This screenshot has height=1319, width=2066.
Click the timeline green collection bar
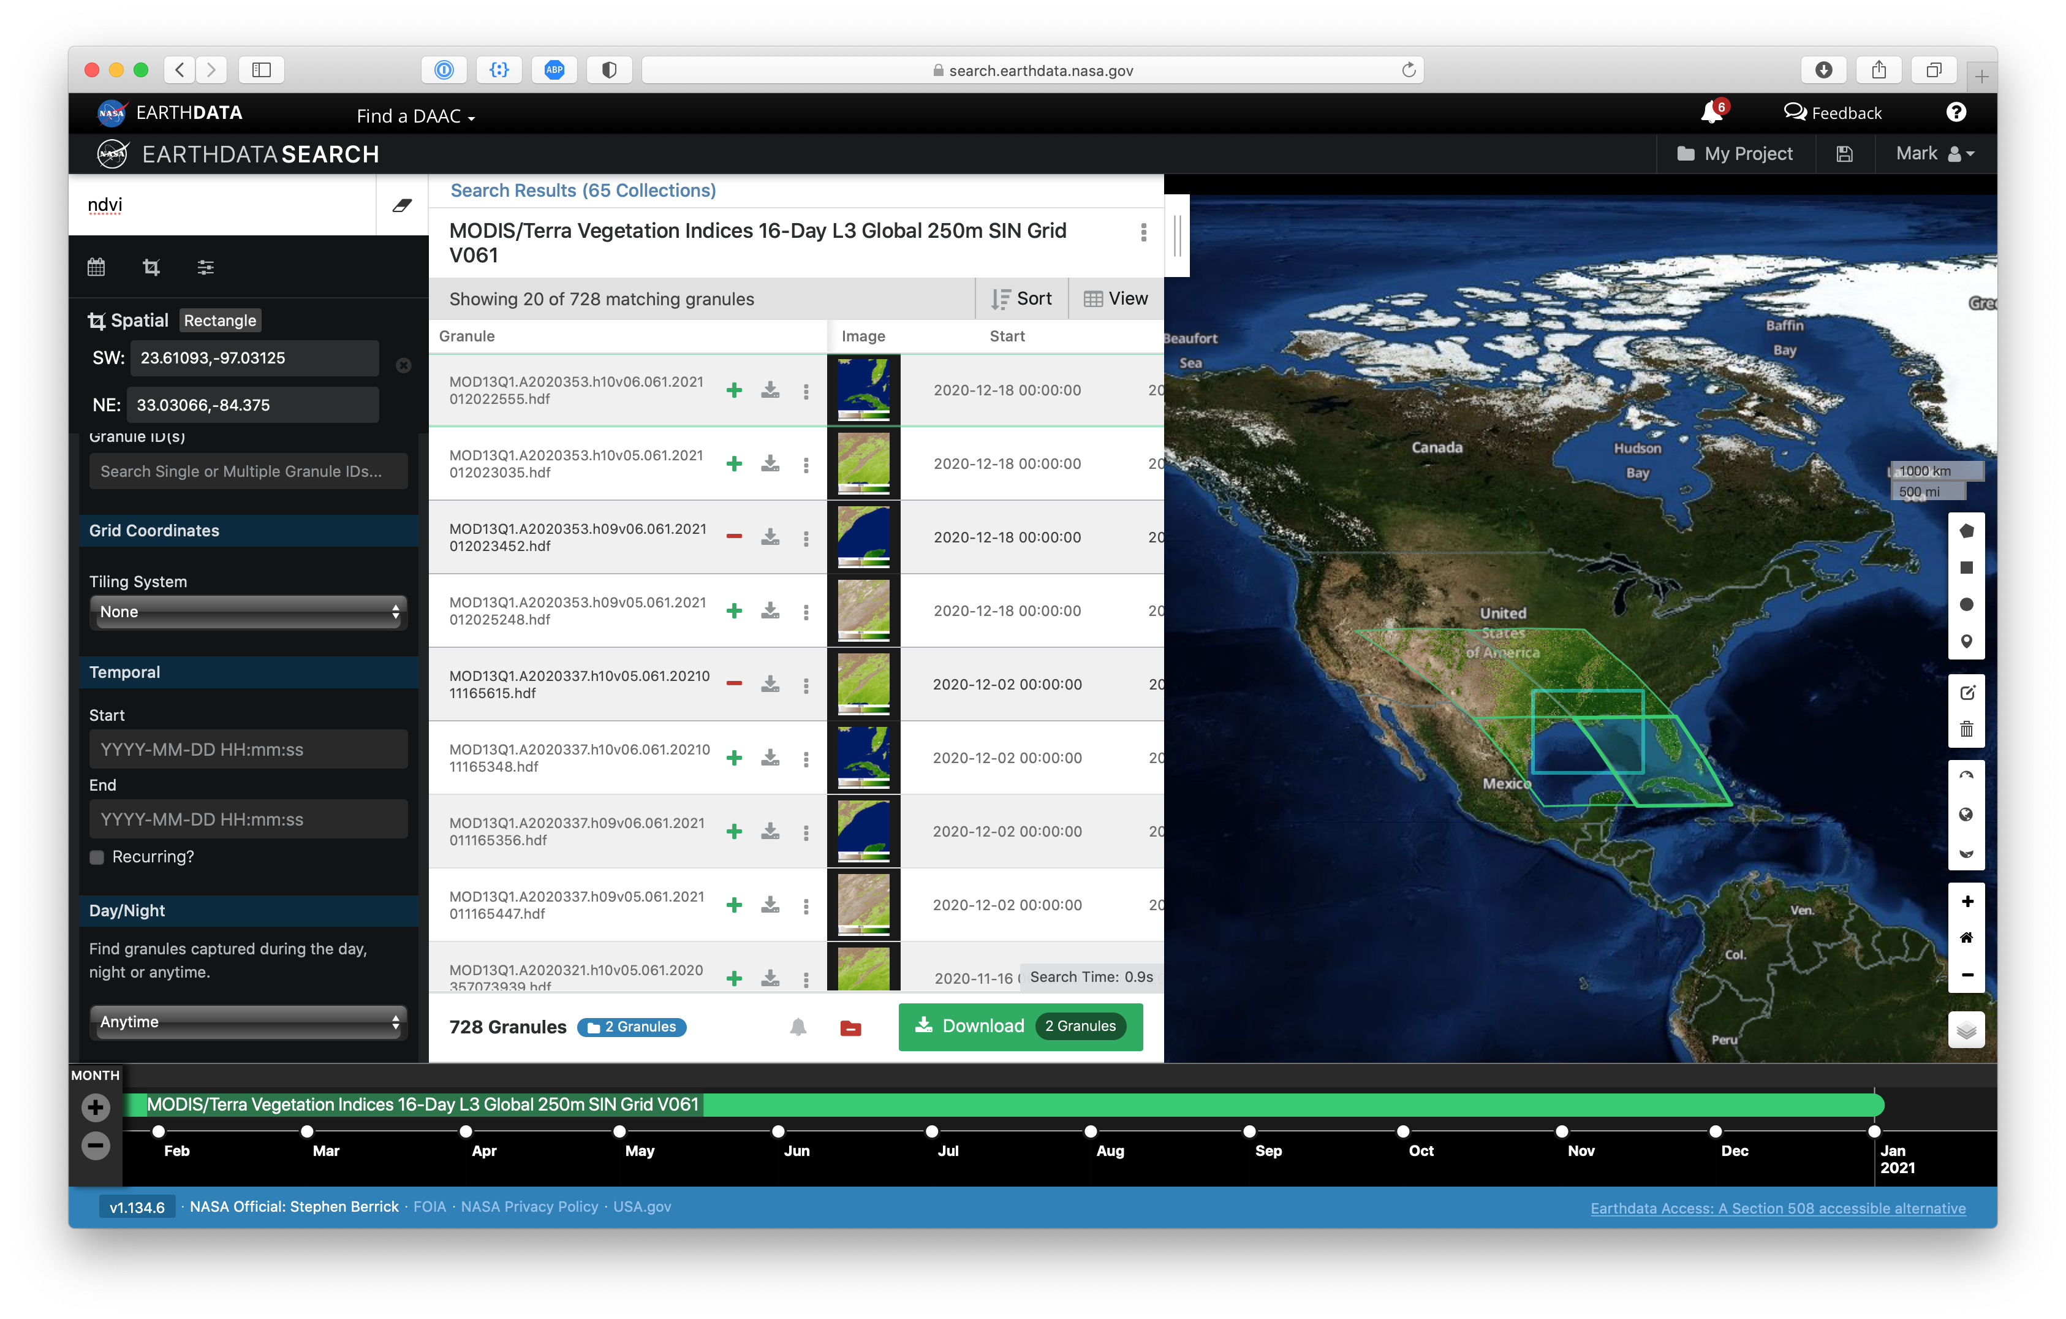pos(1004,1105)
